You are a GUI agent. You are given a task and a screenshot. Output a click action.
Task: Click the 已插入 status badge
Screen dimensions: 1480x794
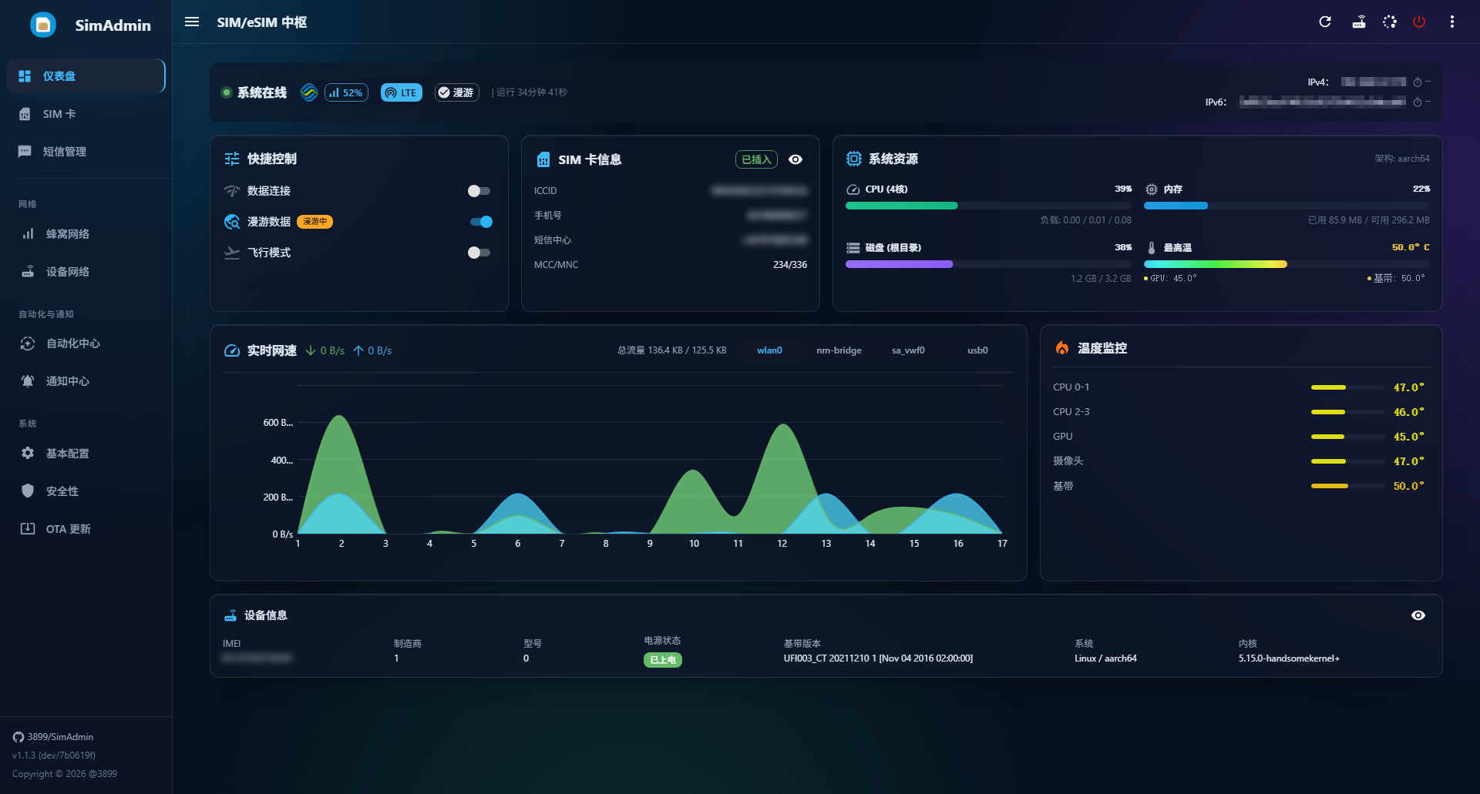pyautogui.click(x=756, y=159)
